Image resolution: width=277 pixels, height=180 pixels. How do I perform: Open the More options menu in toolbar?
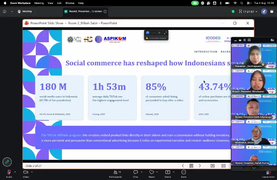point(184,173)
